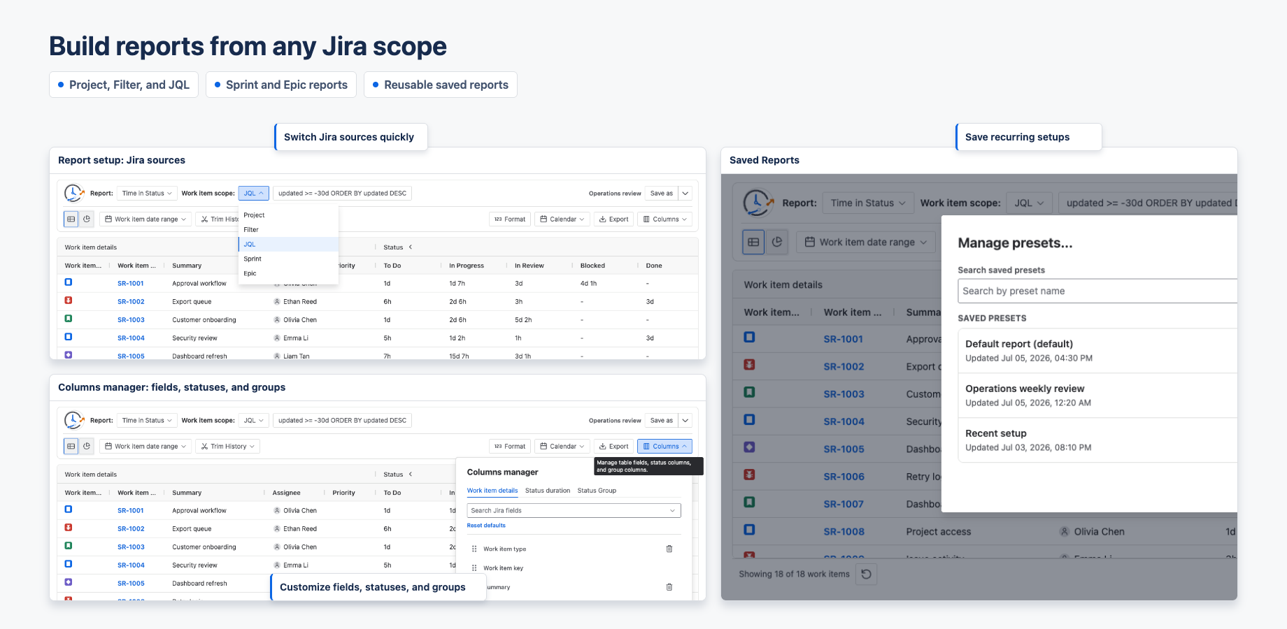Open SR-1001 link in Report setup panel
Viewport: 1287px width, 629px height.
(x=131, y=284)
